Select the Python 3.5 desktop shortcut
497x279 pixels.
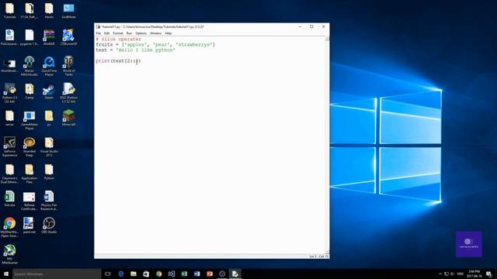tap(9, 93)
